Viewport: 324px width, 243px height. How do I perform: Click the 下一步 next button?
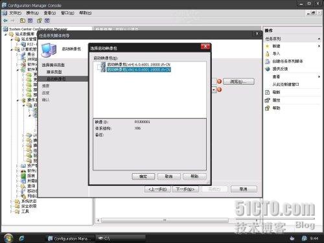185,189
